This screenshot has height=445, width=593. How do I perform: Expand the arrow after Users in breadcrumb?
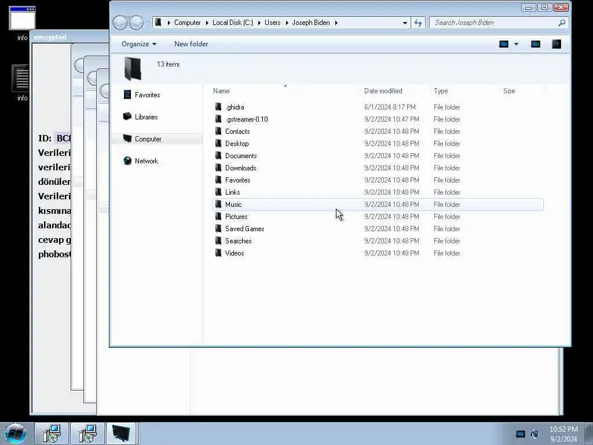point(287,23)
